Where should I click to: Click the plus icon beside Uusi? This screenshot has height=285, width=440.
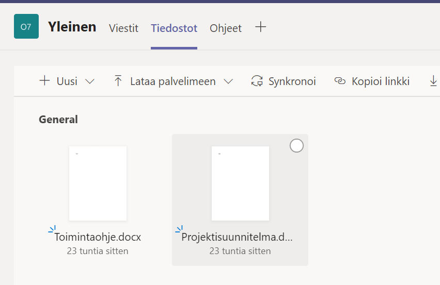[x=45, y=81]
